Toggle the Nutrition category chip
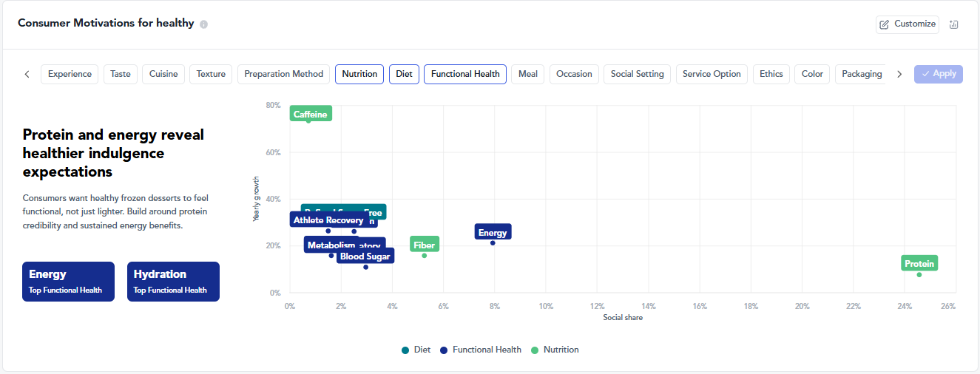The image size is (980, 374). point(359,74)
